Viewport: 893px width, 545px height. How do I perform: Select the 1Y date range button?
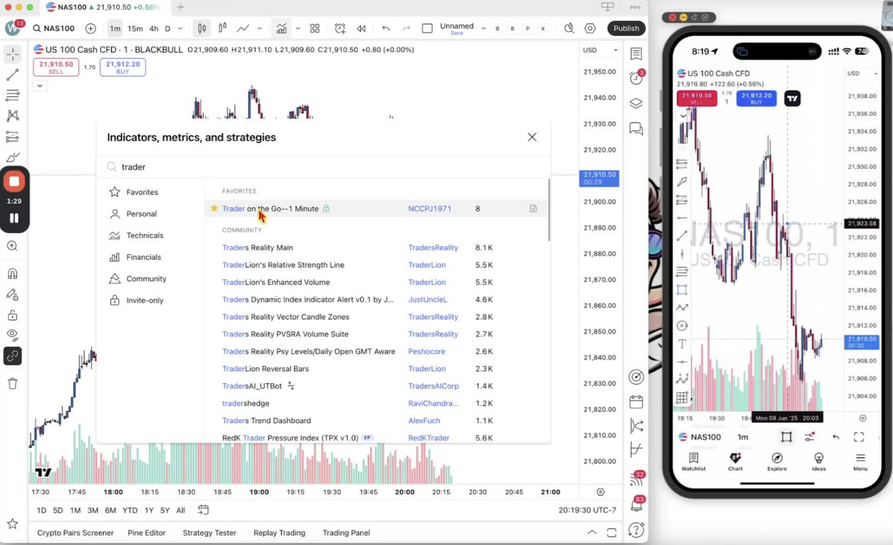[x=149, y=510]
